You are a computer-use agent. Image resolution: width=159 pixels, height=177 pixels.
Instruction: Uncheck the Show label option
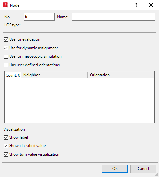(x=6, y=138)
